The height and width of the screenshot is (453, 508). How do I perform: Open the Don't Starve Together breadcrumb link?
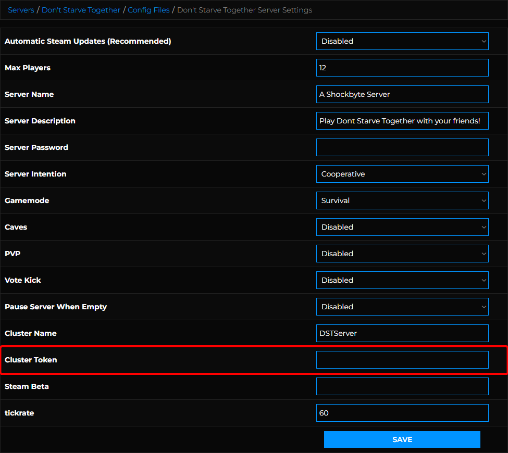[x=81, y=10]
